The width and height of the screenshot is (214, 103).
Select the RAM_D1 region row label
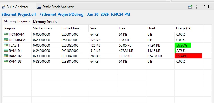pyautogui.click(x=15, y=51)
